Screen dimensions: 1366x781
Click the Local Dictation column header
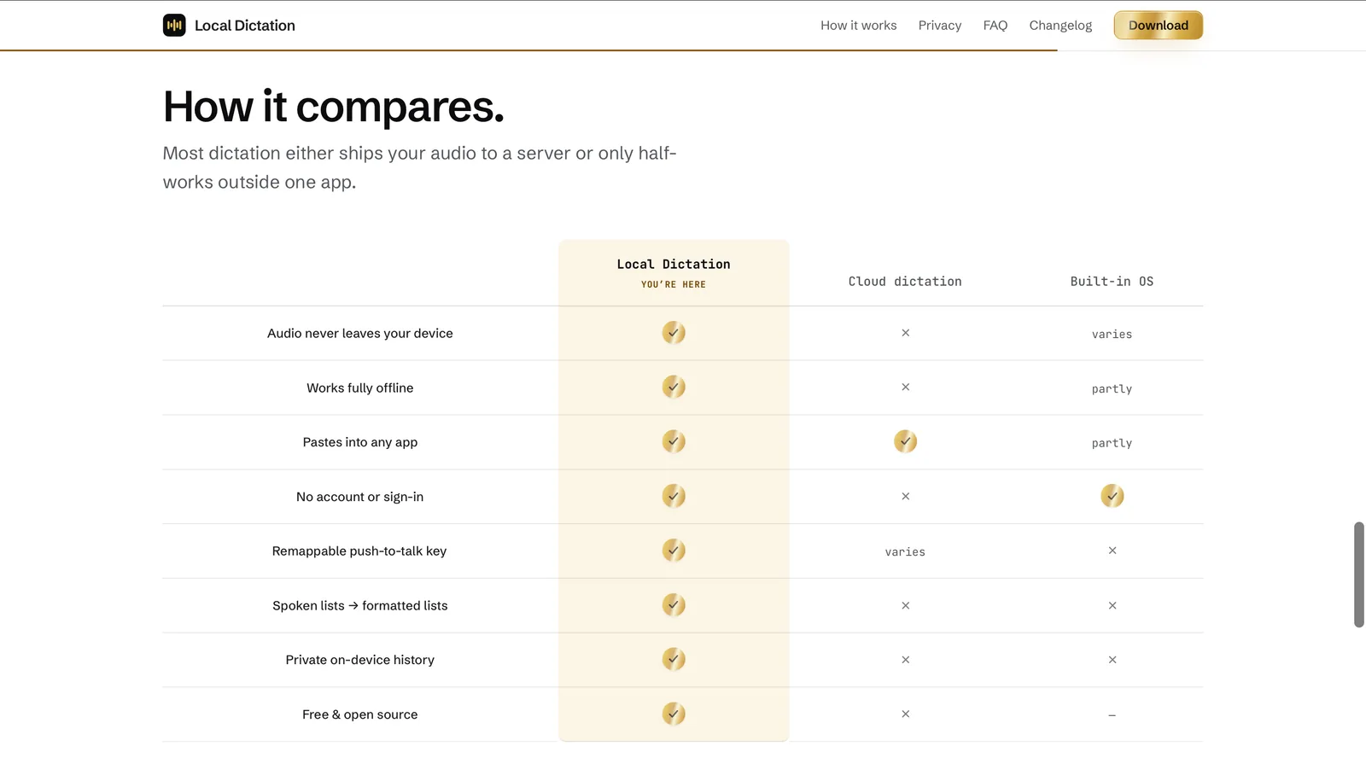tap(674, 265)
